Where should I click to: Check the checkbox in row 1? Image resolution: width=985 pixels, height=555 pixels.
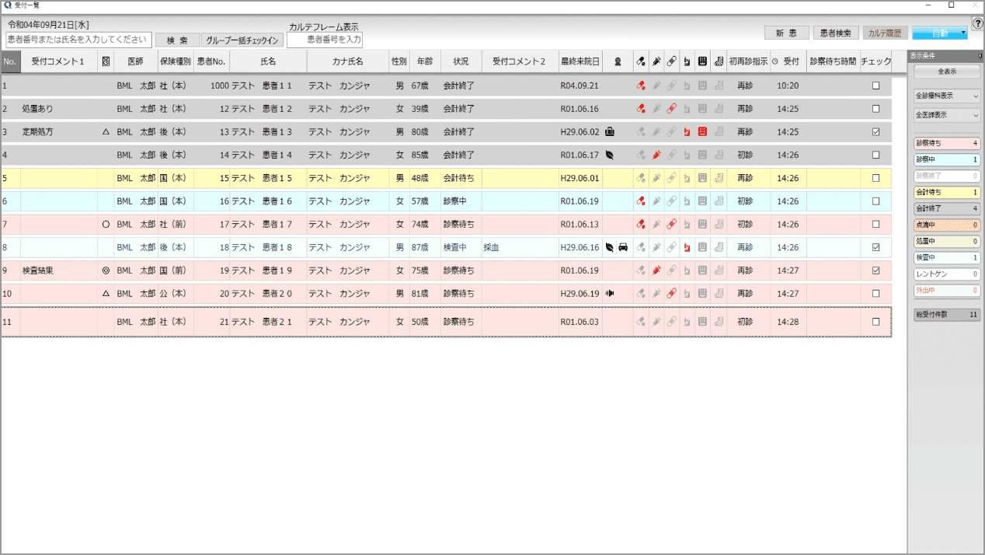click(876, 86)
